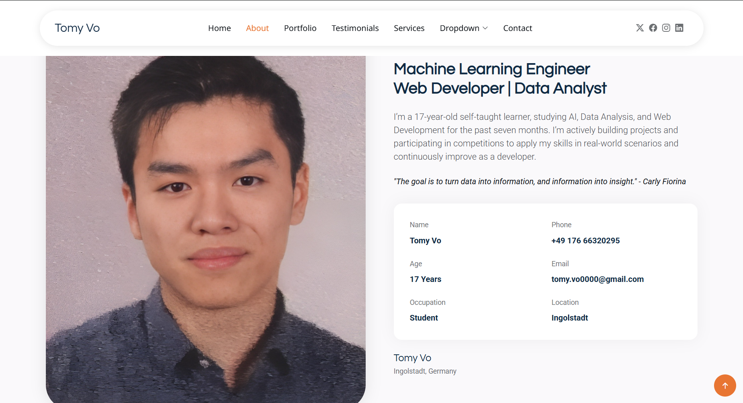This screenshot has height=403, width=743.
Task: Click the Facebook icon in header
Action: tap(653, 28)
